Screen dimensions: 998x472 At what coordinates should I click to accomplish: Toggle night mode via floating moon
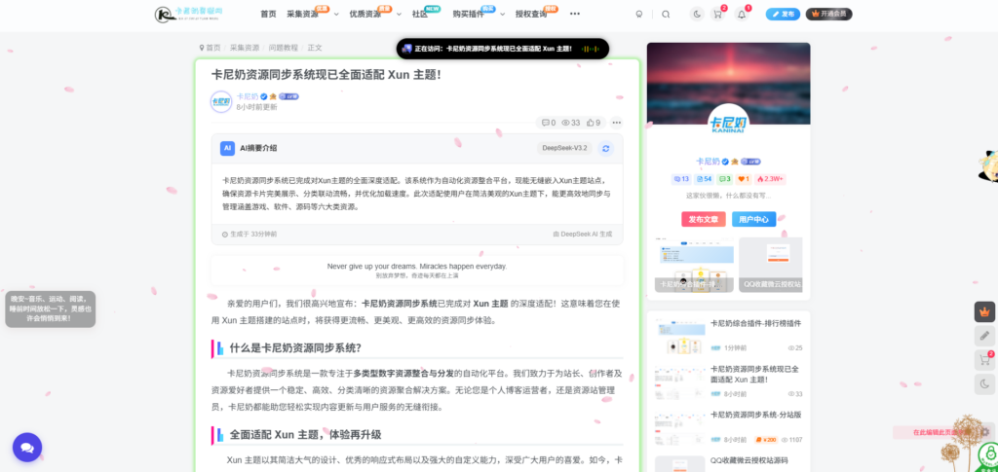(984, 383)
